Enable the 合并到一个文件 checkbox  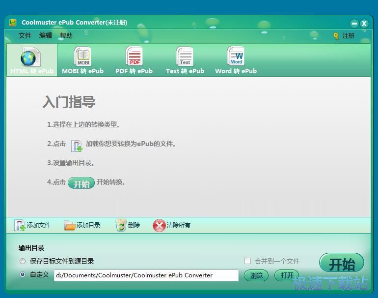(x=247, y=261)
